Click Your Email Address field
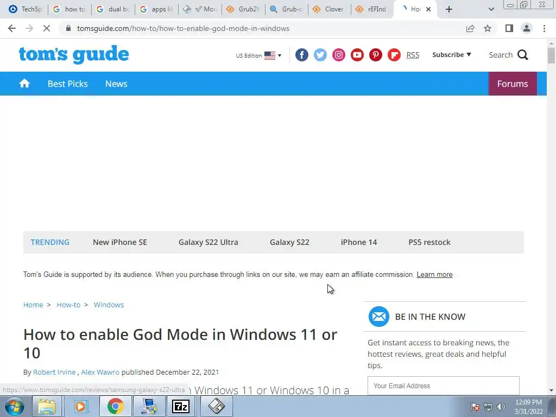 [443, 386]
